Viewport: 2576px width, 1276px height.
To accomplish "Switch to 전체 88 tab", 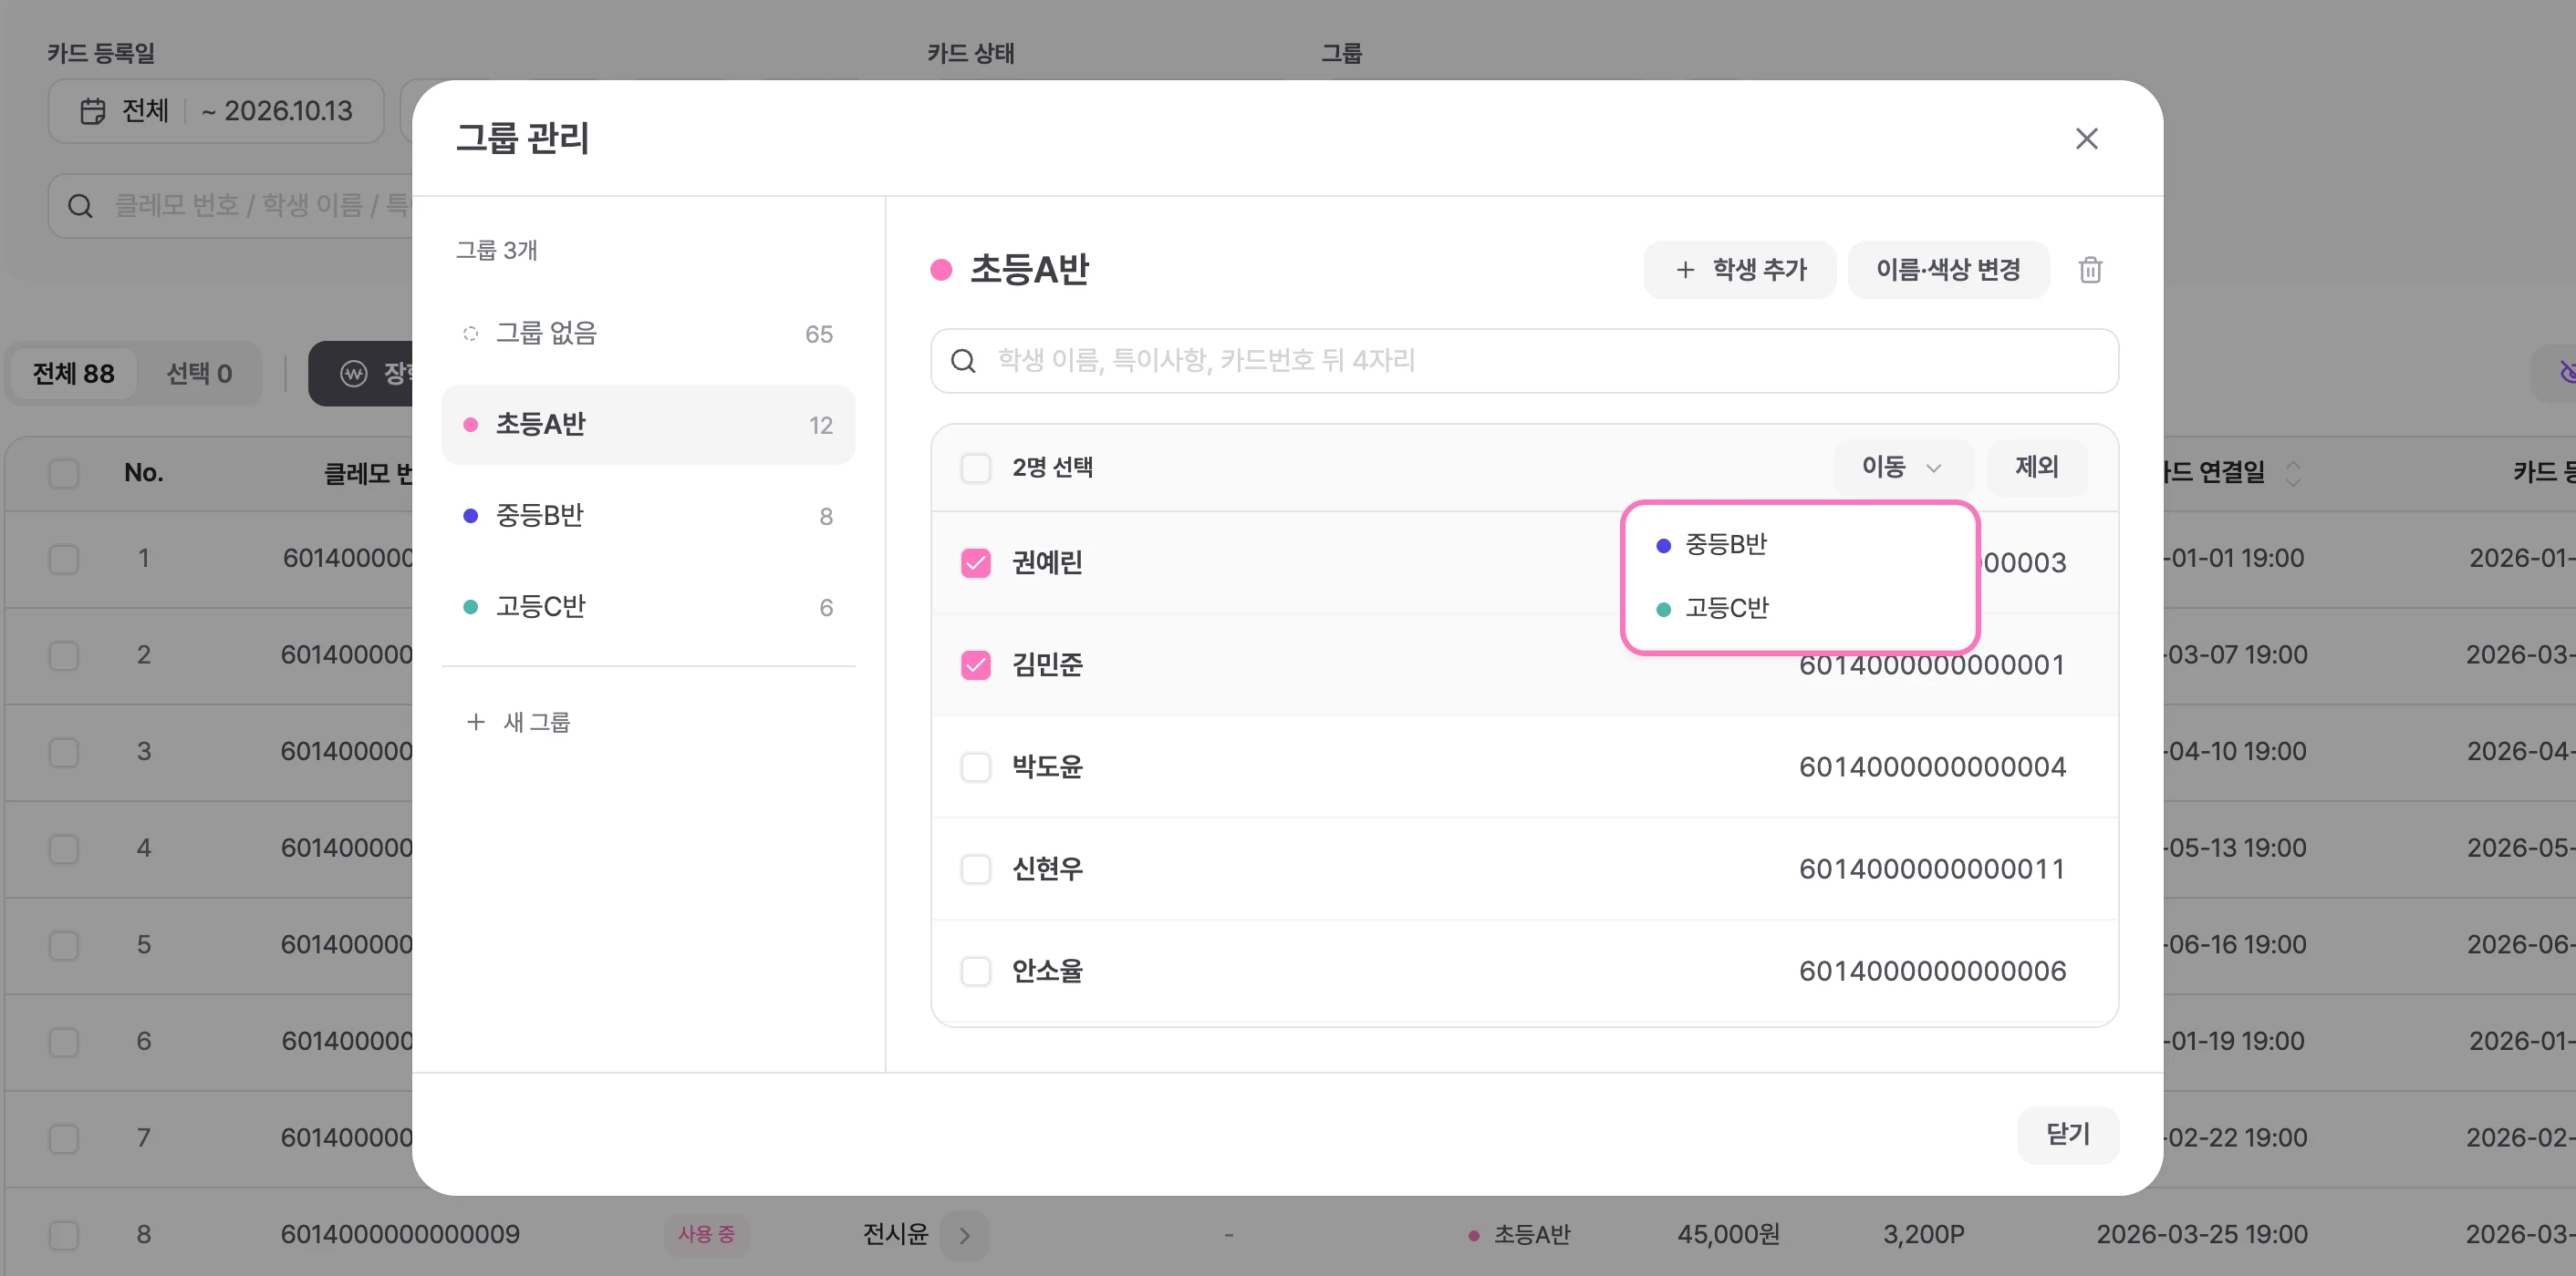I will [x=73, y=374].
